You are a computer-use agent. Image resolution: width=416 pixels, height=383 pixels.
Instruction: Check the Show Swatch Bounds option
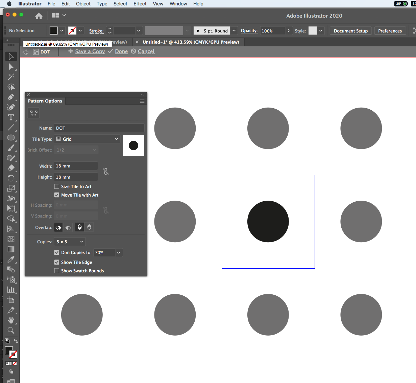tap(56, 271)
